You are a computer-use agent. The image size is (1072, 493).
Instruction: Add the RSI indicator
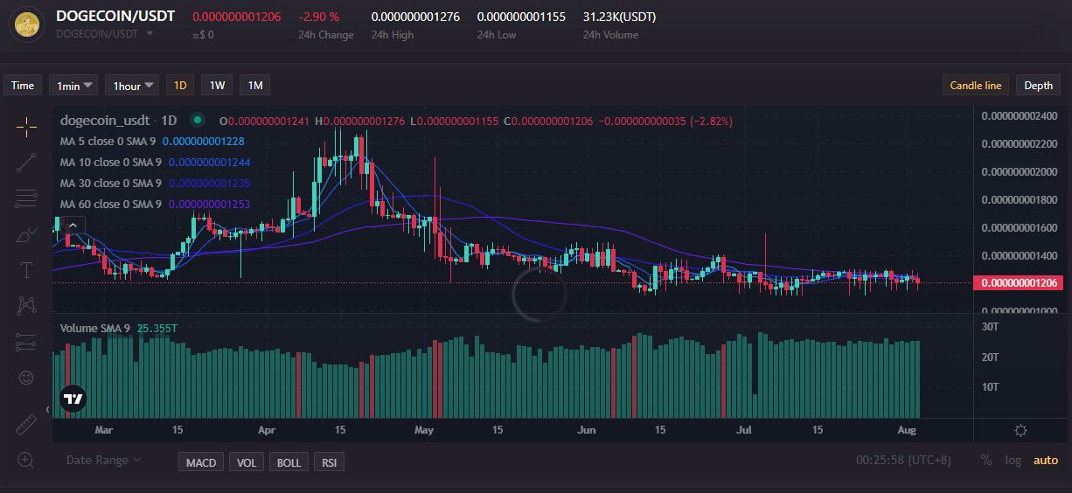pos(329,462)
